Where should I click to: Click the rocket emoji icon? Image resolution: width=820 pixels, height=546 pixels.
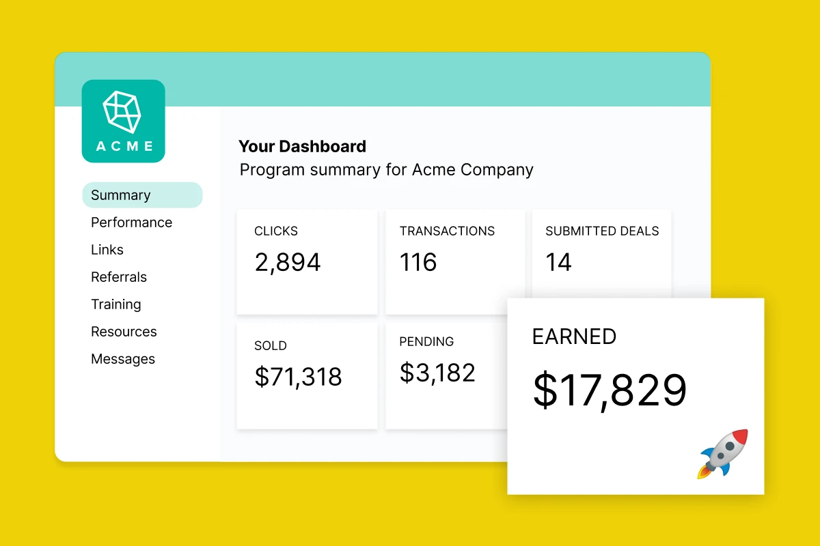tap(723, 453)
